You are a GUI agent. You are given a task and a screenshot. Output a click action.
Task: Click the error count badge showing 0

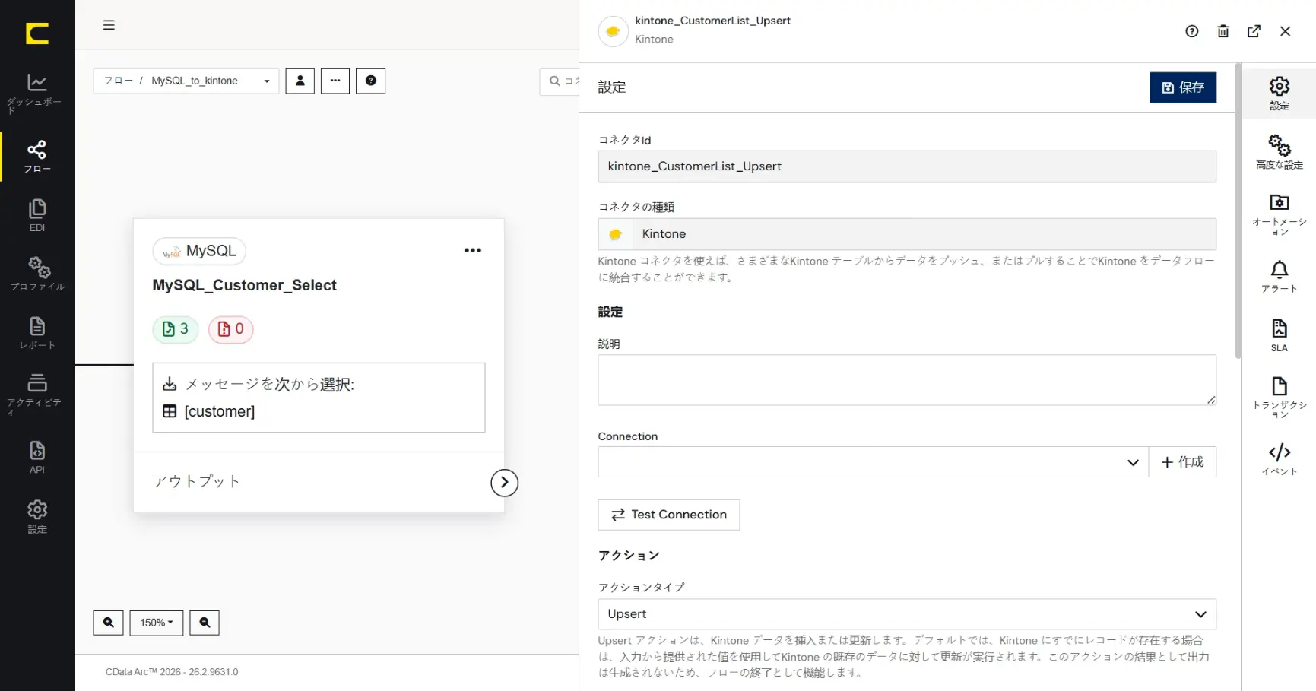[x=231, y=329]
